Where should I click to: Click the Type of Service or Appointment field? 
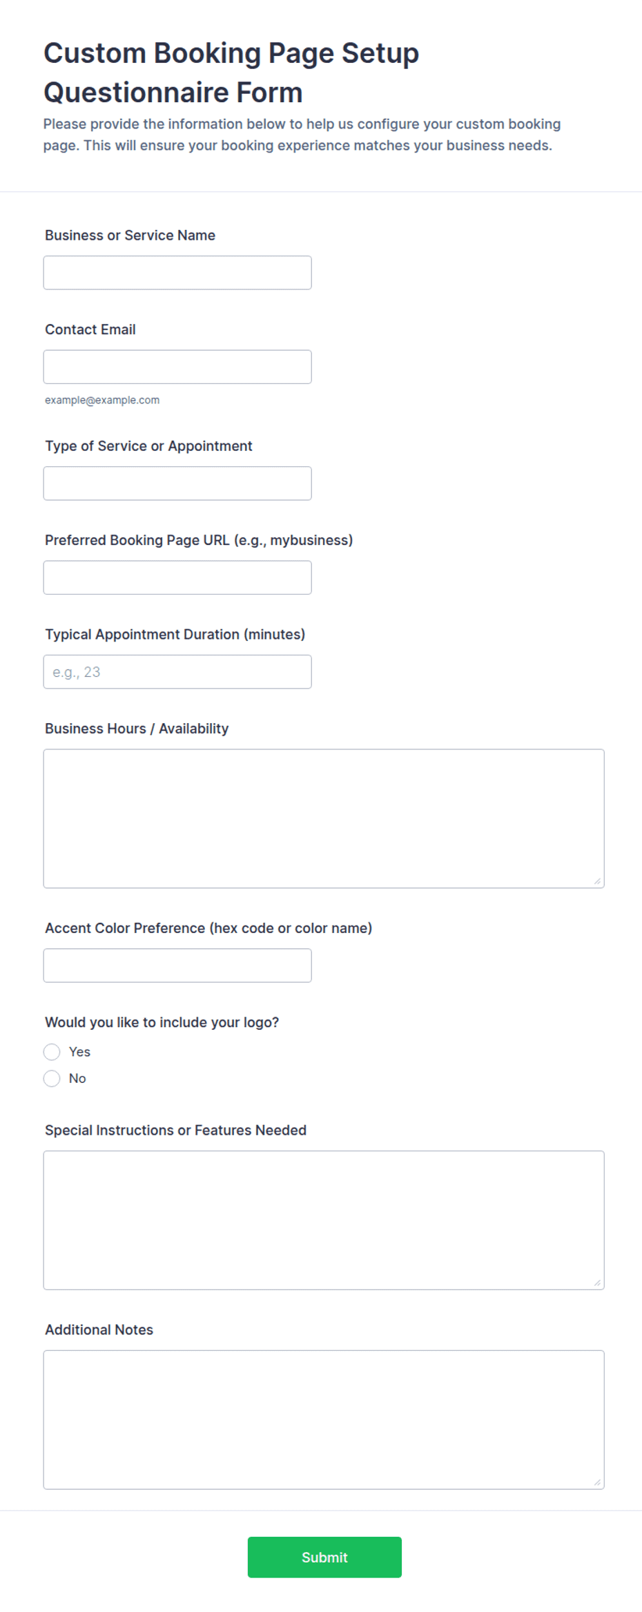177,483
